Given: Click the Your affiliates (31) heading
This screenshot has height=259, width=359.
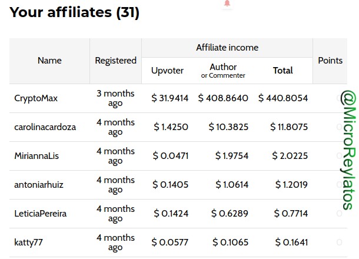Looking at the screenshot, I should click(x=74, y=12).
